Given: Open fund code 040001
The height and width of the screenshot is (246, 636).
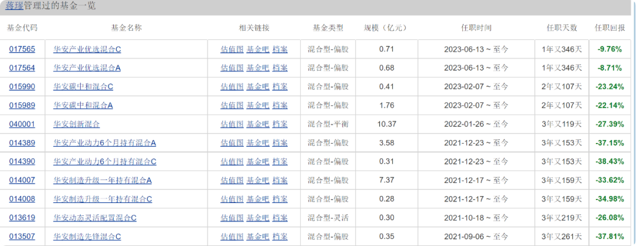Looking at the screenshot, I should (x=22, y=124).
